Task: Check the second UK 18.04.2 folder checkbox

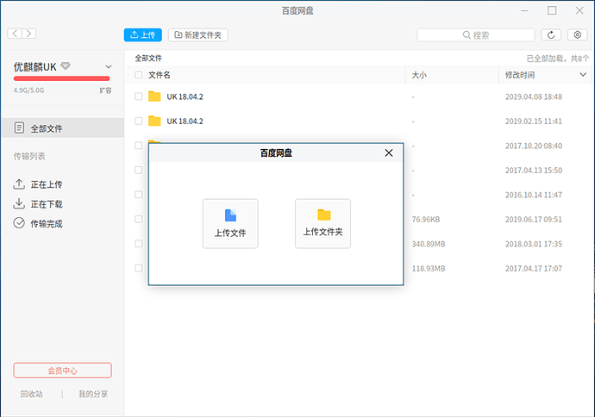Action: (139, 121)
